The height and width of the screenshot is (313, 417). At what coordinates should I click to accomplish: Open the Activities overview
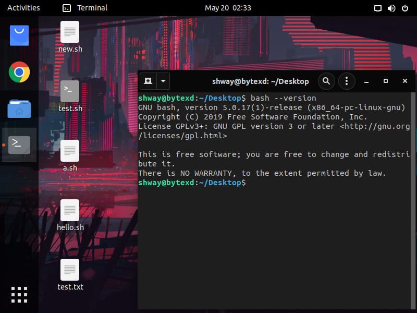[23, 8]
